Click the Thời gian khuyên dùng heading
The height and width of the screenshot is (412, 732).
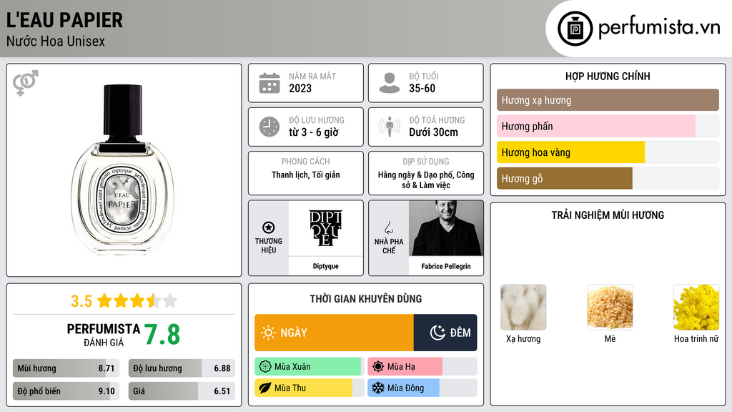pyautogui.click(x=366, y=299)
